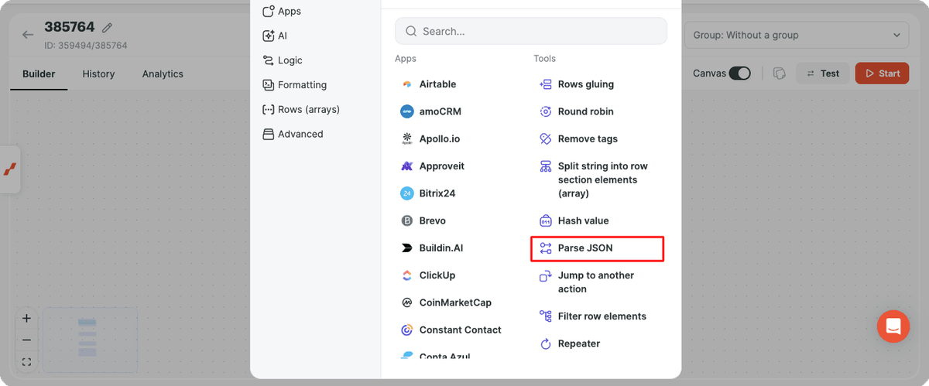Toggle the Canvas switch
The width and height of the screenshot is (929, 386).
(x=740, y=73)
